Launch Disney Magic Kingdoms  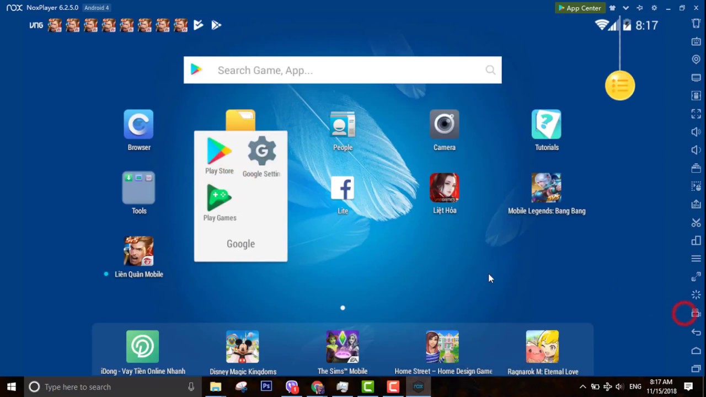[x=242, y=346]
